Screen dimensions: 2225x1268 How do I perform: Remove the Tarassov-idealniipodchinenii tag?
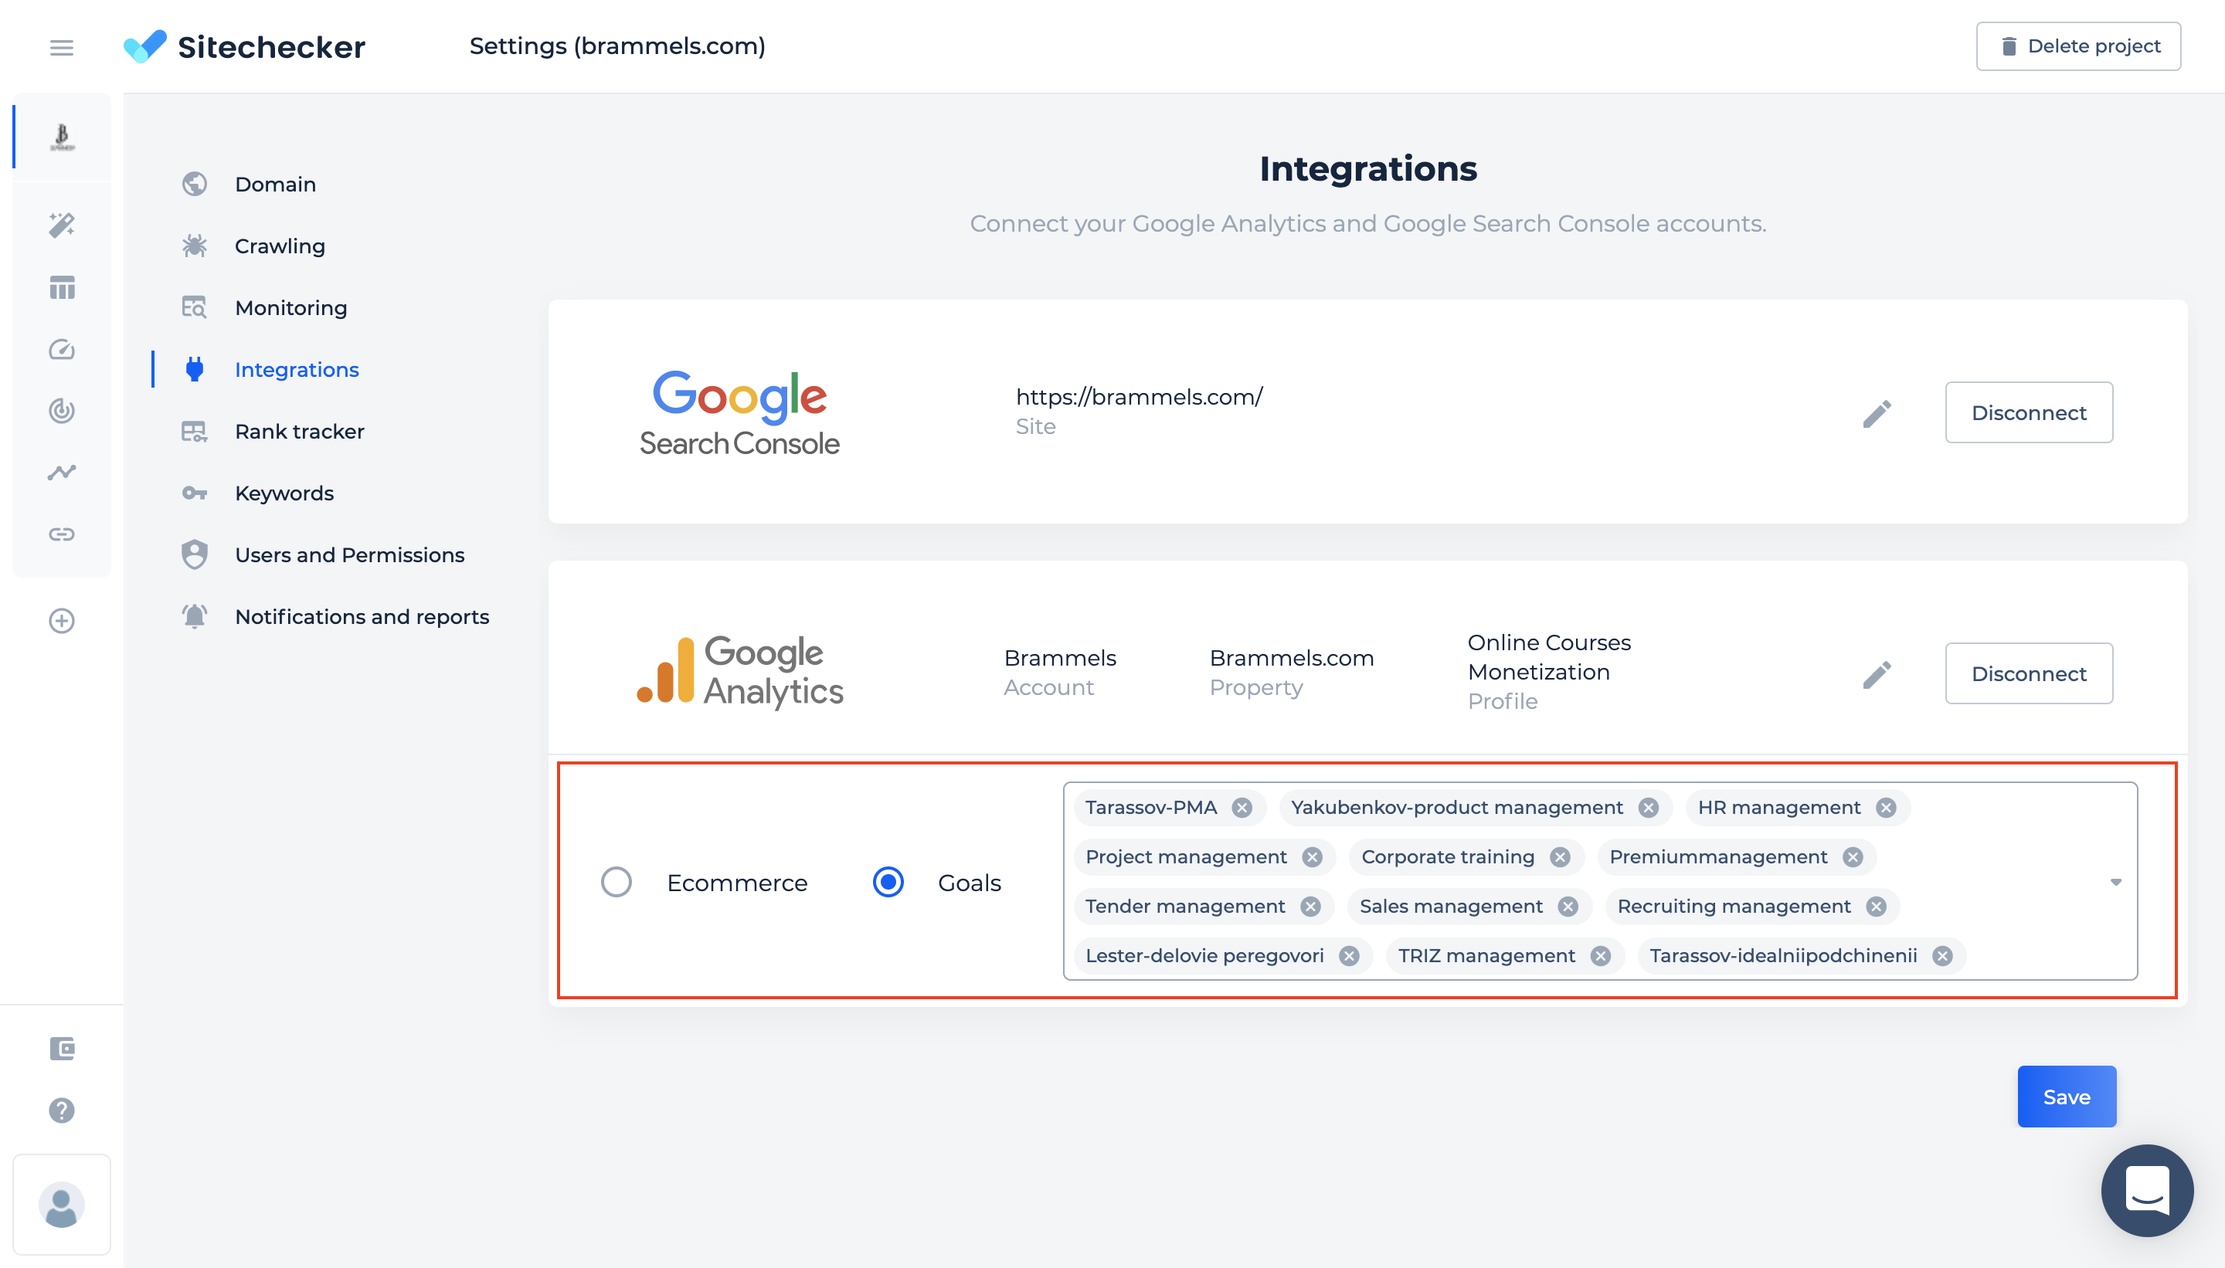1942,956
